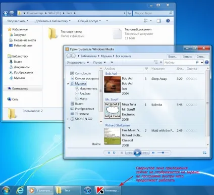Show more toolbar commands chevron in Media Player
The width and height of the screenshot is (214, 195).
[x=112, y=63]
